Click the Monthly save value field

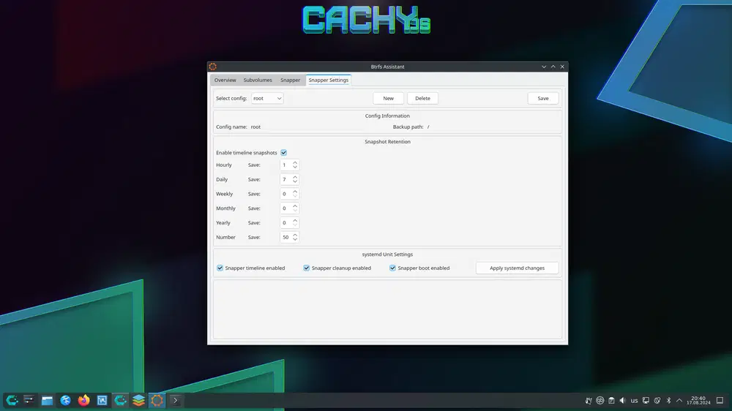pos(285,208)
